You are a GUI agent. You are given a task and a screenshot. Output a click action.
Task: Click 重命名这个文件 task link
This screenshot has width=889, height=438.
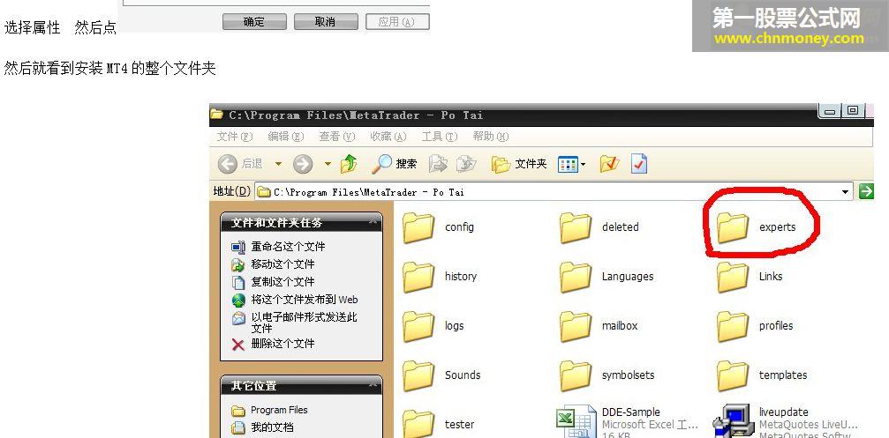288,247
